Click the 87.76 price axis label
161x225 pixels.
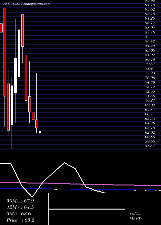150,32
